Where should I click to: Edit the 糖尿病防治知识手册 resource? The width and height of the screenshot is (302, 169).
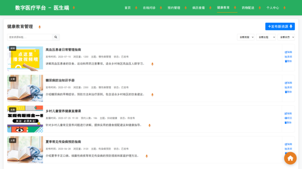(288, 83)
